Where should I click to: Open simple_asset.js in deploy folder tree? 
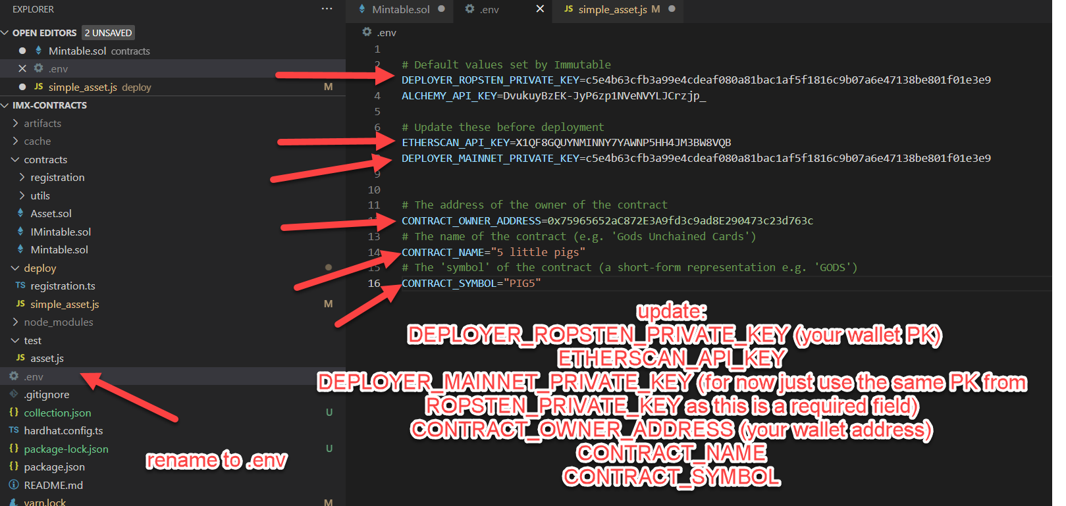[65, 304]
